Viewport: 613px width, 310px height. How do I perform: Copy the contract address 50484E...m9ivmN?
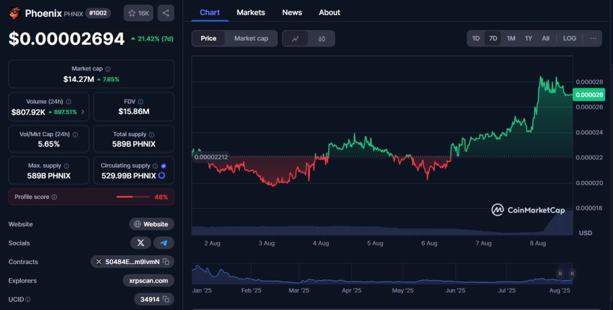coord(166,262)
